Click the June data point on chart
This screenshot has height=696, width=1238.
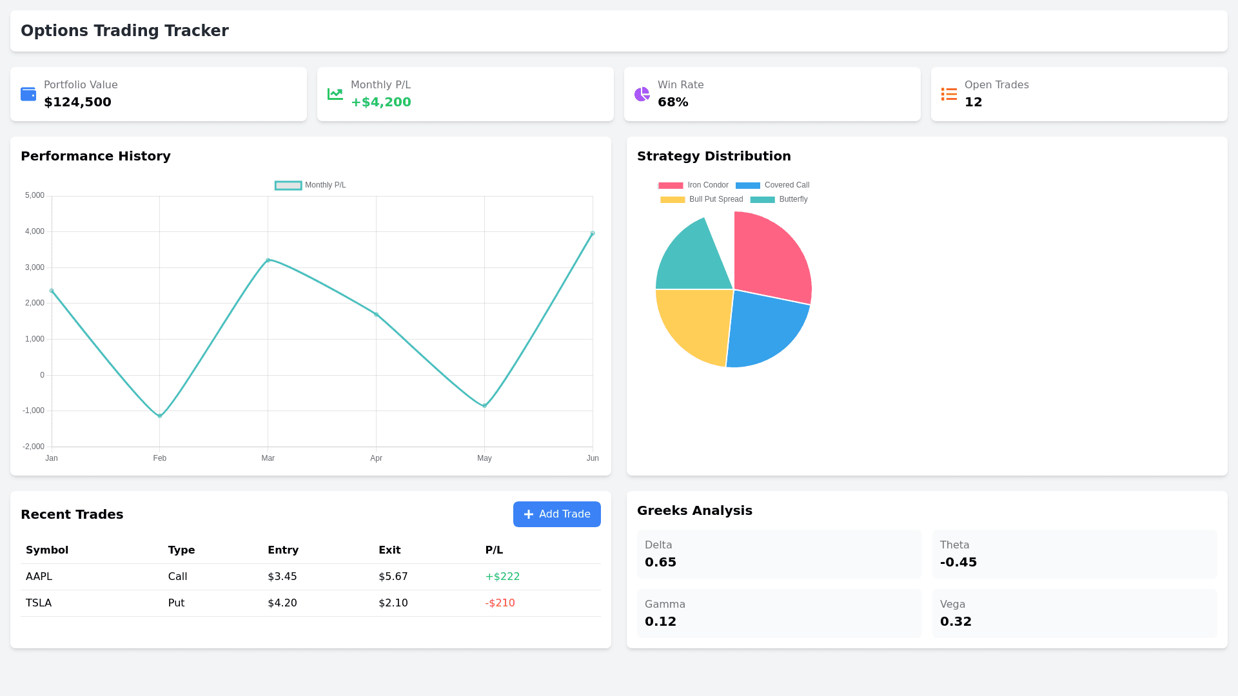click(593, 234)
